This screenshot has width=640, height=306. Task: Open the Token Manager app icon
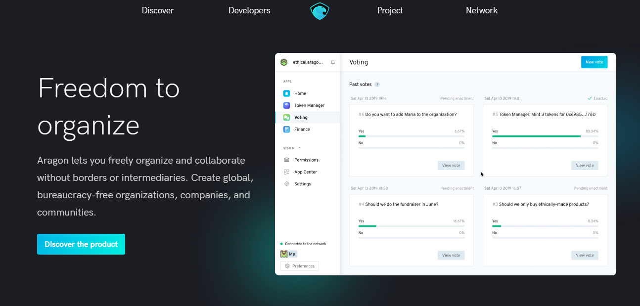(x=286, y=105)
